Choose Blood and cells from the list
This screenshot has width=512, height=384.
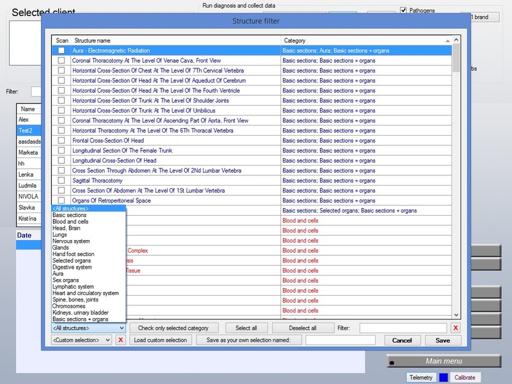70,221
